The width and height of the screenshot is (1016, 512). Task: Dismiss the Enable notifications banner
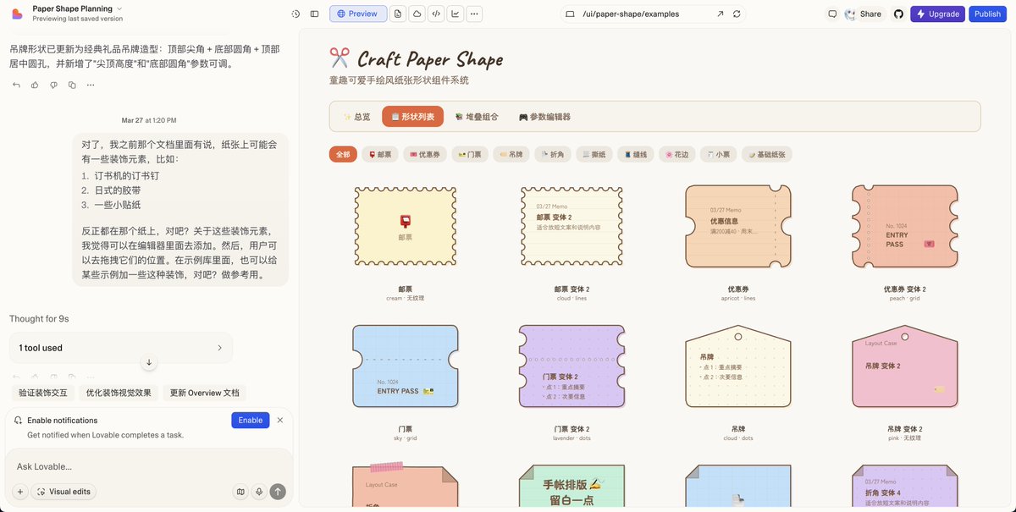(x=280, y=420)
